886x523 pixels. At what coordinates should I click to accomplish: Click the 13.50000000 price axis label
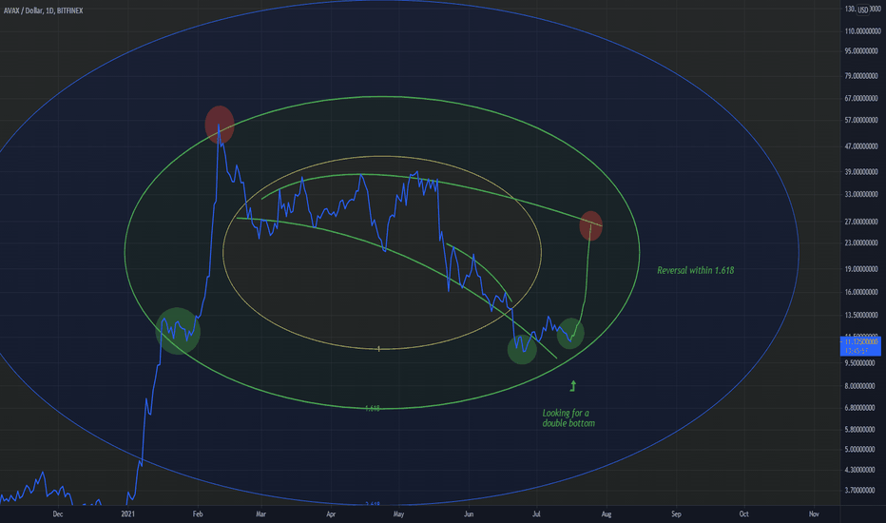pos(861,315)
